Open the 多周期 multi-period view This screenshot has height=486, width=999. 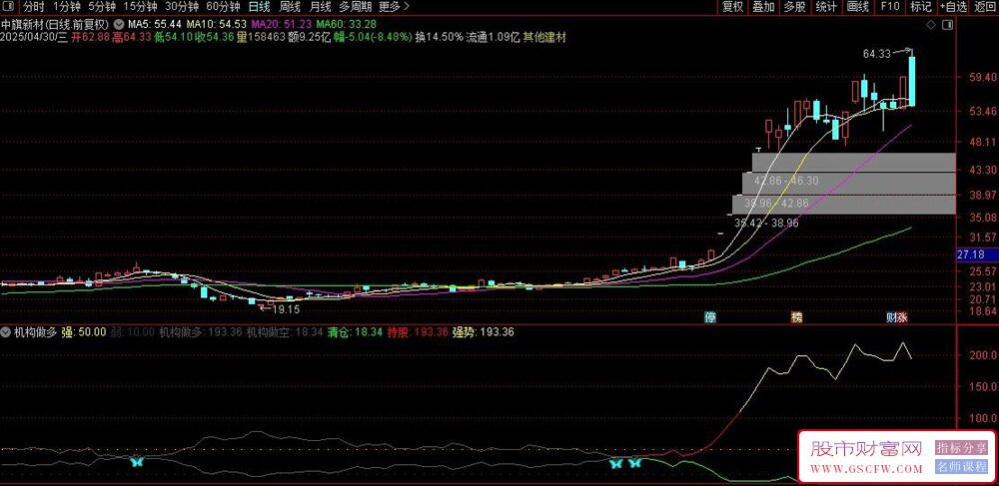tap(355, 7)
